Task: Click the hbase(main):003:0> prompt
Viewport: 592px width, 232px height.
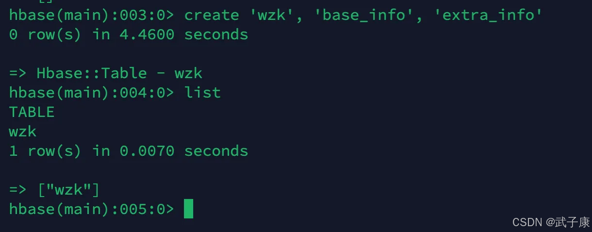Action: pos(91,15)
